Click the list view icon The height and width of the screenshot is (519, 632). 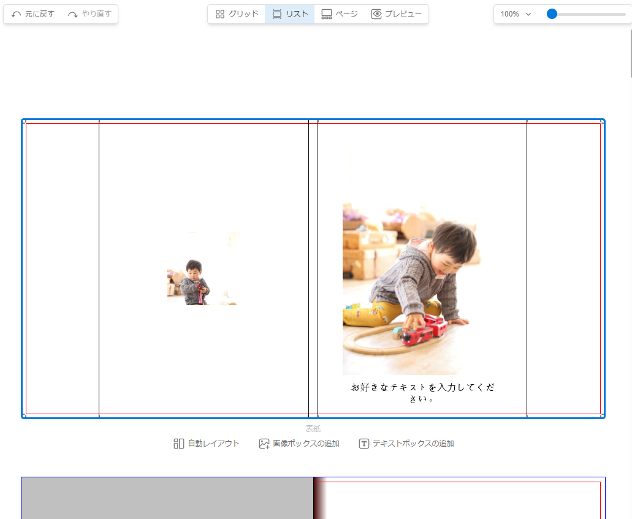277,14
